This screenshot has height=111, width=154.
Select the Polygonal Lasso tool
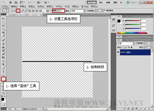3,26
